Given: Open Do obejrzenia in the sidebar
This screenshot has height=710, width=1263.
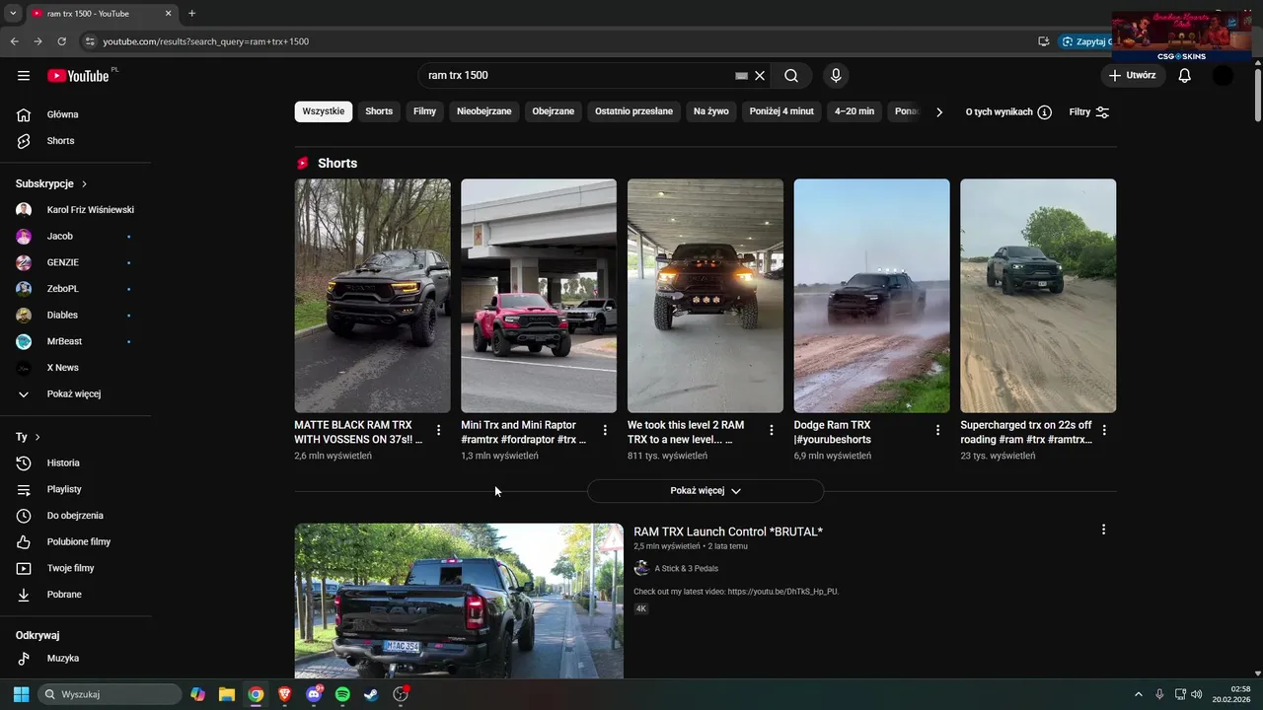Looking at the screenshot, I should click(75, 516).
